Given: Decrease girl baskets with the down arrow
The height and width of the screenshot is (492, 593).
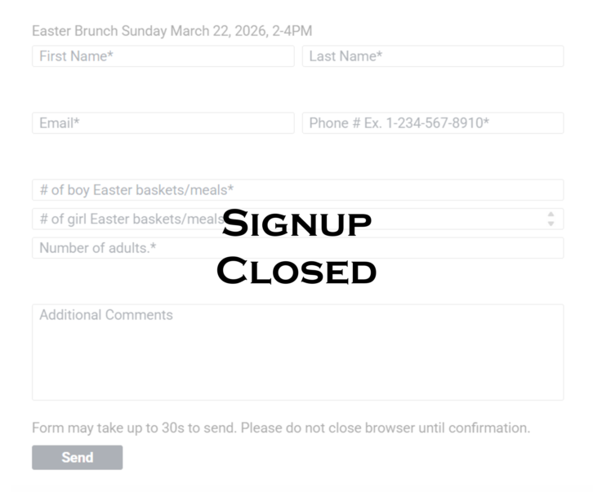Looking at the screenshot, I should pyautogui.click(x=551, y=223).
